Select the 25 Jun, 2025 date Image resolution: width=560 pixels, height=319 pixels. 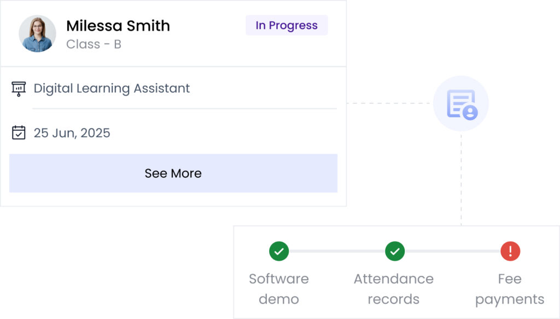point(72,133)
